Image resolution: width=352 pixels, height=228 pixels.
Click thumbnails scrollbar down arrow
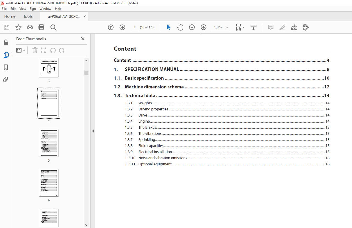[86, 225]
